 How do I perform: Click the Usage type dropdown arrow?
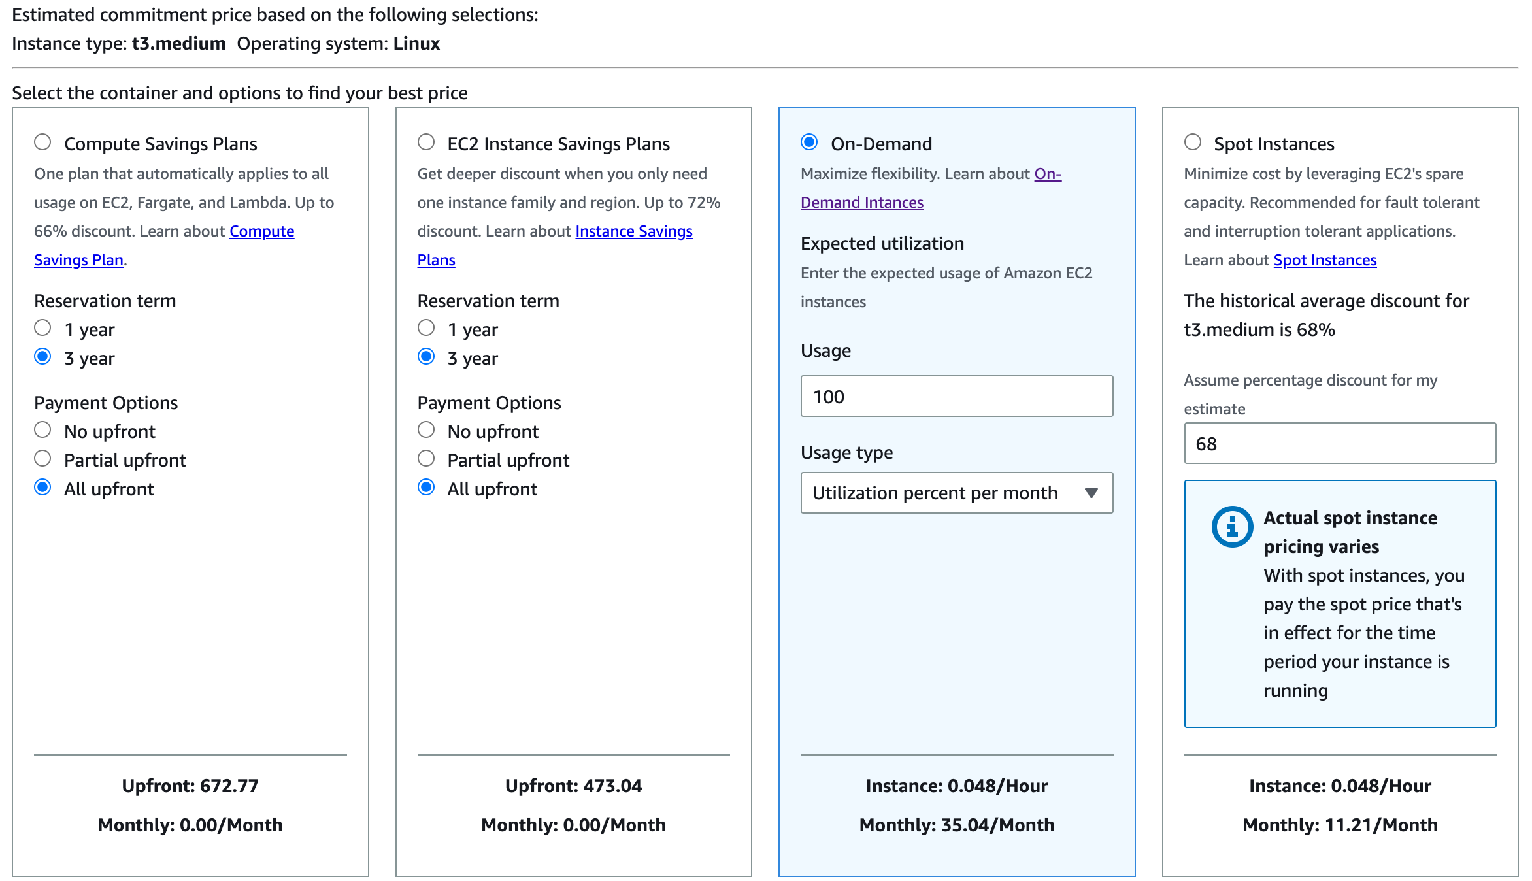coord(1092,493)
